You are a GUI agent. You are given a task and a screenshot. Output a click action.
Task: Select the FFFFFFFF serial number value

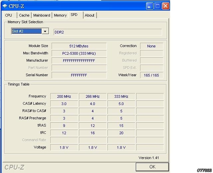(79, 75)
